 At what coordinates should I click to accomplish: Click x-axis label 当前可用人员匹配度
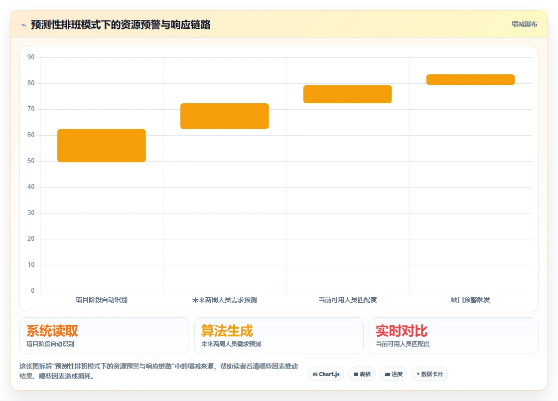347,300
